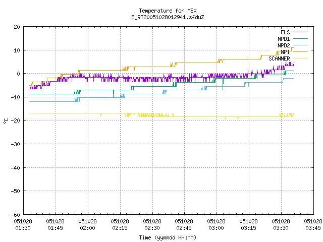Click the x-axis tick label 02:45
The height and width of the screenshot is (242, 323).
184,228
